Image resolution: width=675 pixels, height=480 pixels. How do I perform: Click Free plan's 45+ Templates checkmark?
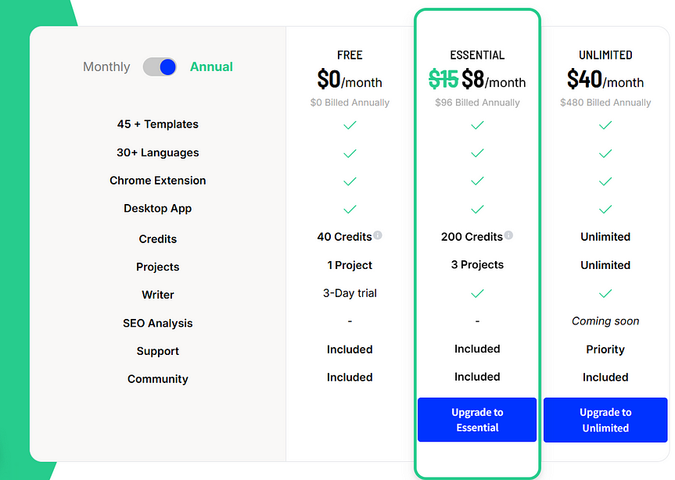[x=350, y=125]
